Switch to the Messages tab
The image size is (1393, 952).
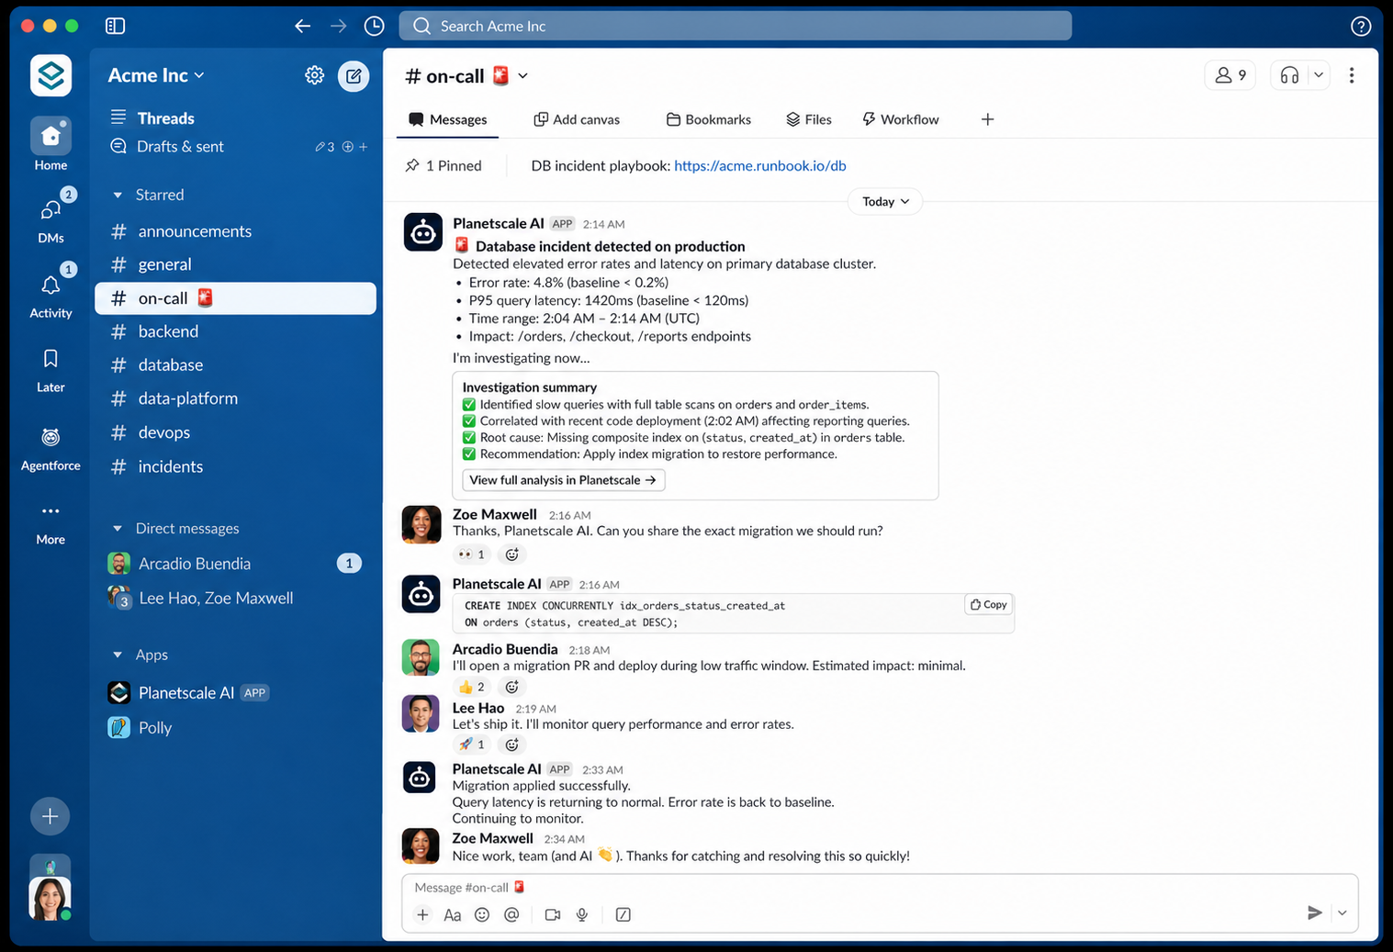coord(448,119)
